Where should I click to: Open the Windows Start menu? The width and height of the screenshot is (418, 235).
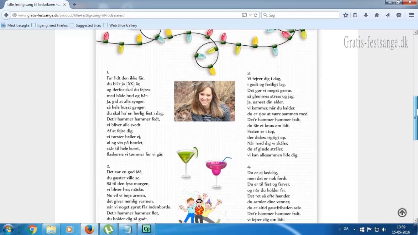tap(8, 229)
